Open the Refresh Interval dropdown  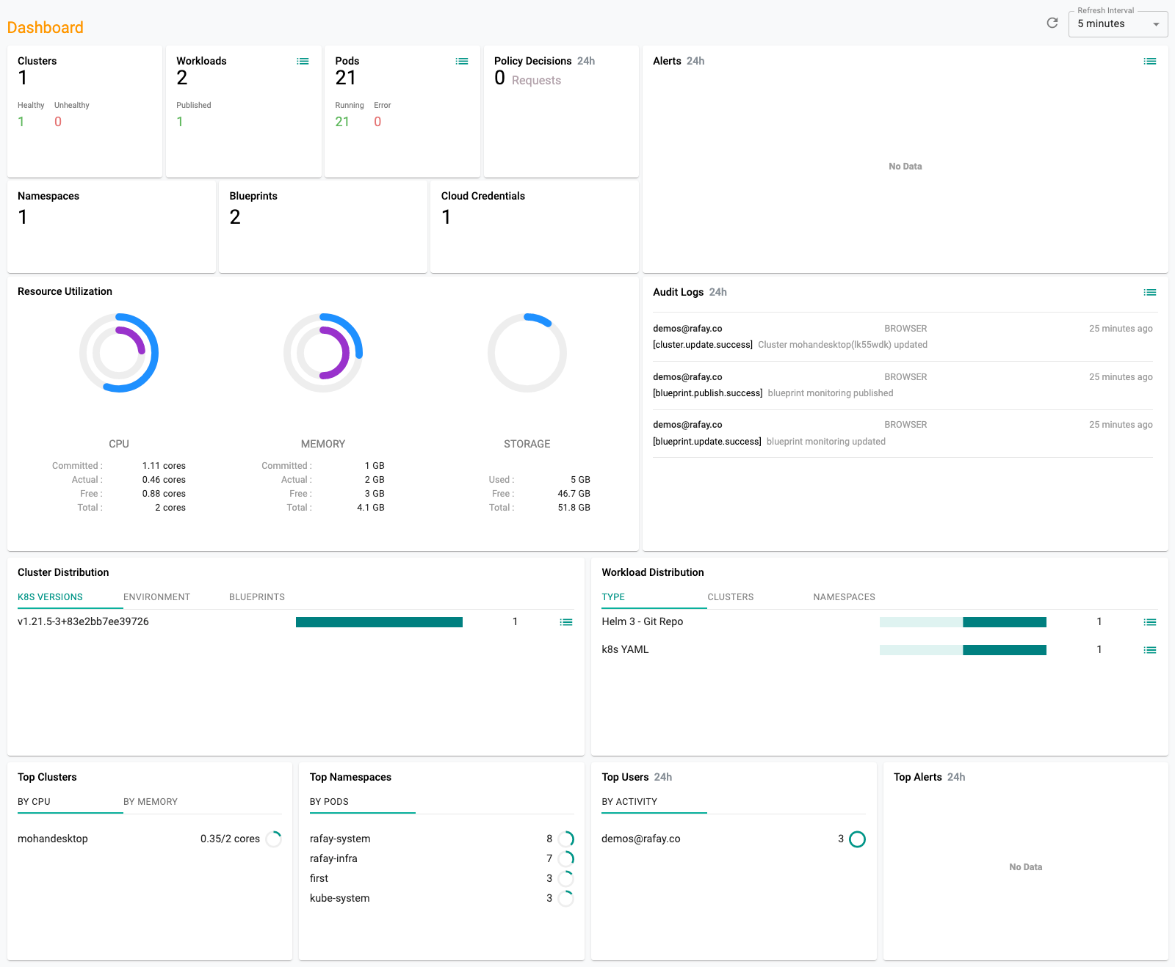(1118, 24)
